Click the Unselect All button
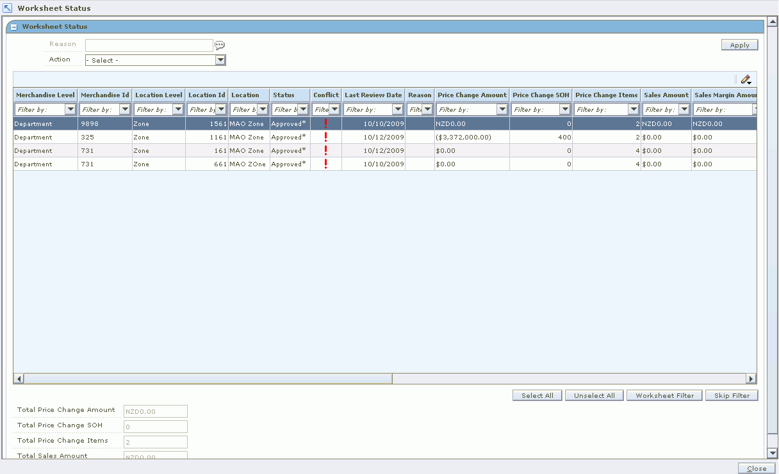779x474 pixels. point(594,395)
